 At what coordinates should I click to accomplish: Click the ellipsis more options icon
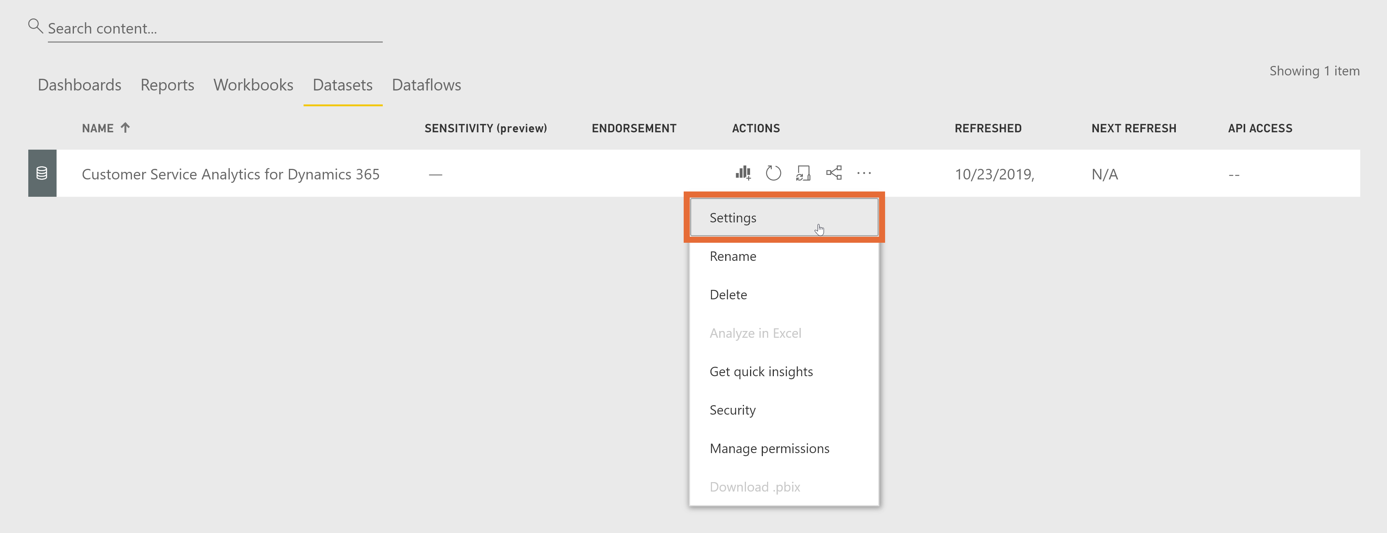865,173
